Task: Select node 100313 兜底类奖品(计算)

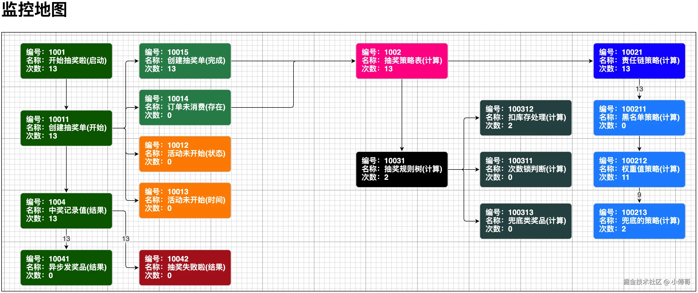Action: tap(525, 221)
